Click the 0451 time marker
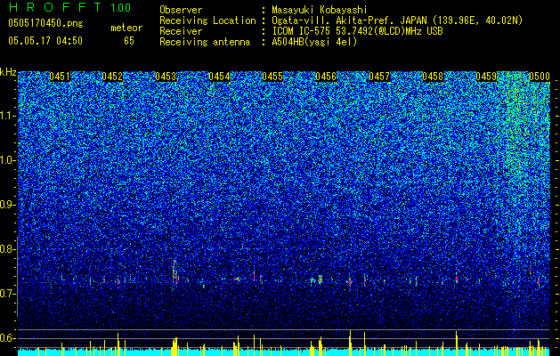 tap(60, 77)
